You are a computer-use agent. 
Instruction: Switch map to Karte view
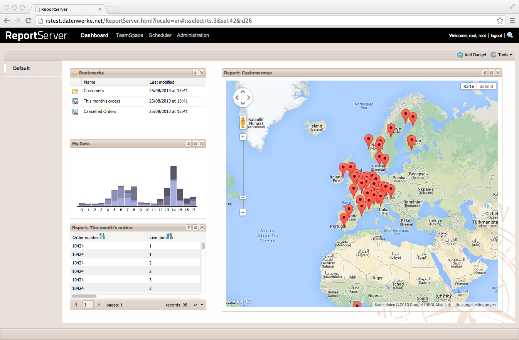click(x=469, y=86)
